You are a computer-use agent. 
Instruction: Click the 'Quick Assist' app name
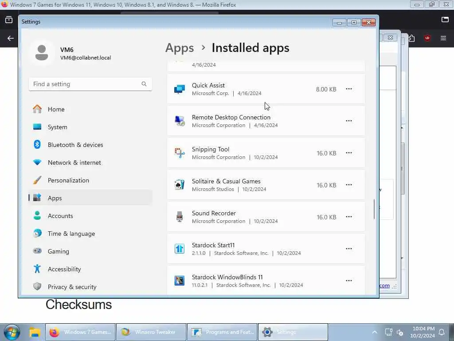coord(208,85)
